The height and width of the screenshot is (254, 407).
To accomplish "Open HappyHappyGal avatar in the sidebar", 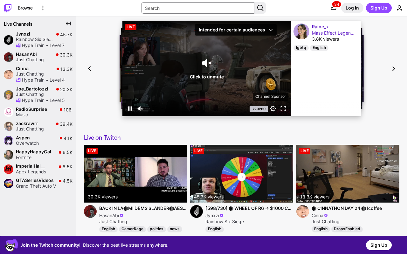I will [x=9, y=155].
